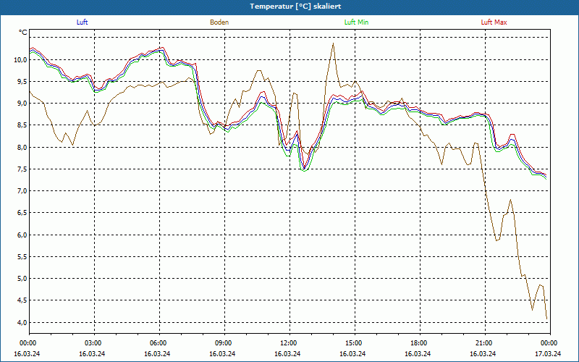579x362 pixels.
Task: Click the 7,5 y-axis value
Action: (x=22, y=169)
